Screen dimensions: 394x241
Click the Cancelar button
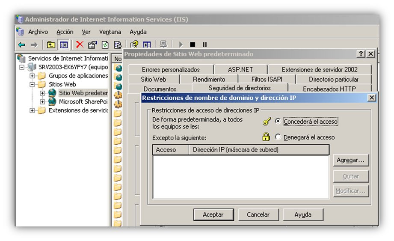tap(258, 214)
